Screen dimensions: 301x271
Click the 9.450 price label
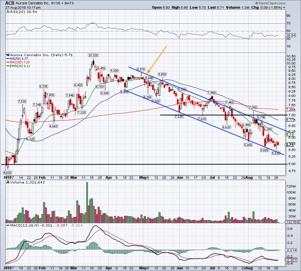pyautogui.click(x=101, y=69)
